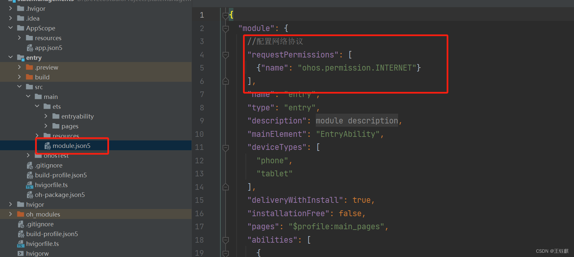Click the orange oh_modules folder icon
This screenshot has width=574, height=257.
tap(21, 214)
